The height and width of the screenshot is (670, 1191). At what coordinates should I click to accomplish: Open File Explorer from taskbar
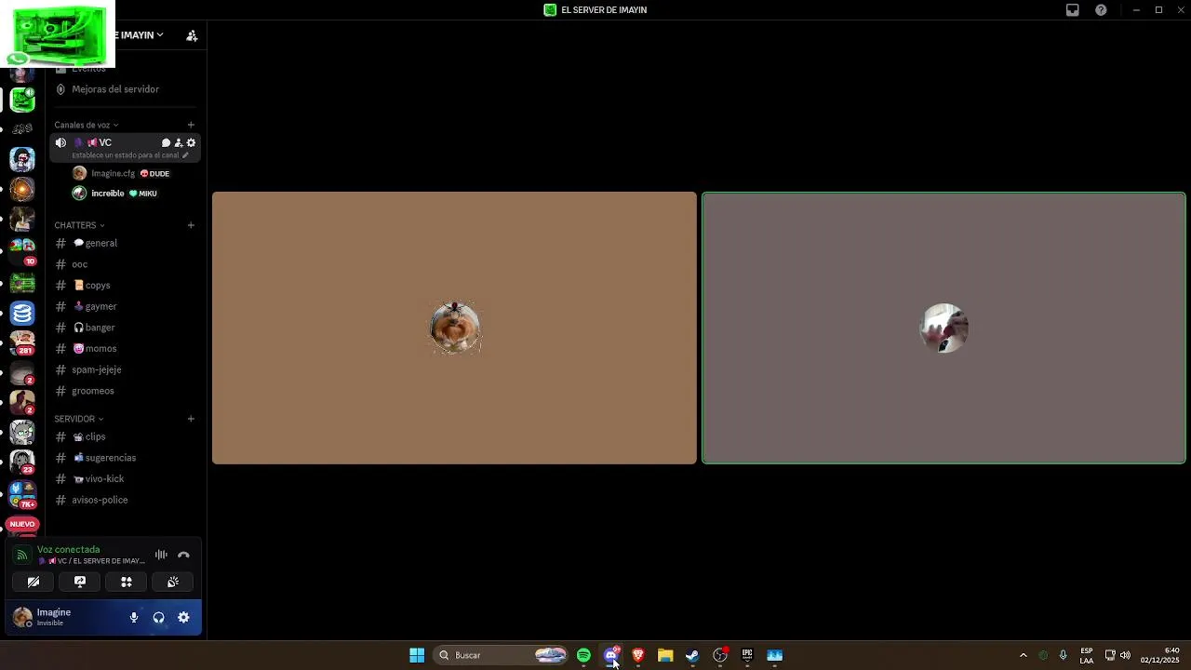665,655
